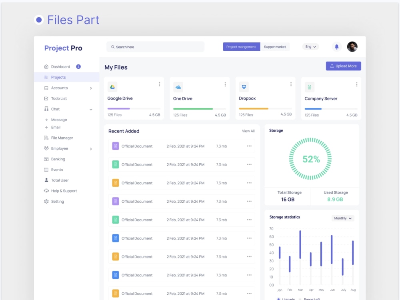
Task: Click the Chat sidebar icon
Action: click(x=46, y=109)
